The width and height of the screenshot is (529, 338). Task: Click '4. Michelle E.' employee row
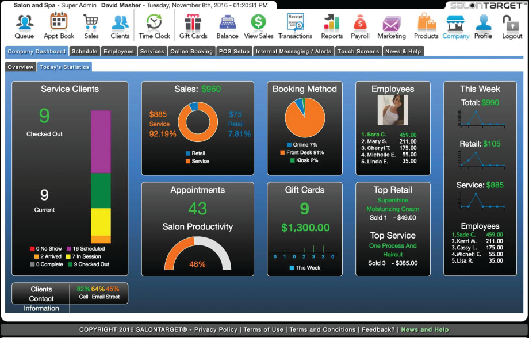(389, 155)
